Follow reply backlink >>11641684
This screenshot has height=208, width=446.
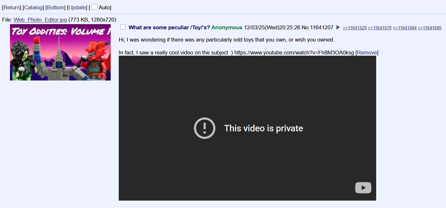pos(405,28)
